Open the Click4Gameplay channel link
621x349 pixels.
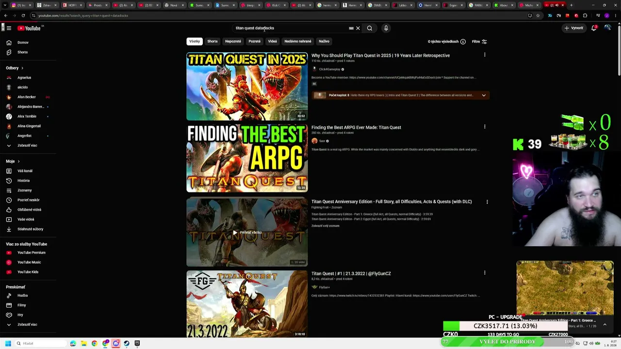pyautogui.click(x=329, y=69)
